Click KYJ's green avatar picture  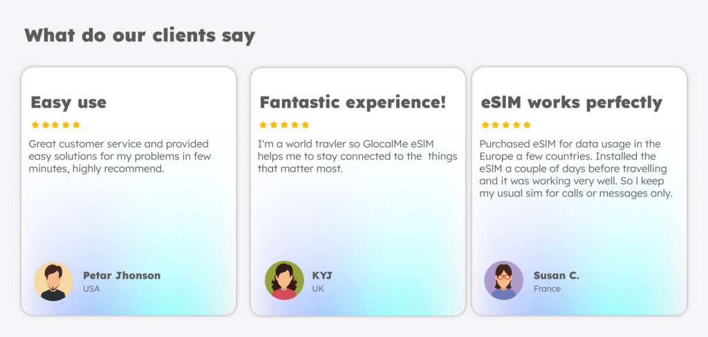pos(284,280)
